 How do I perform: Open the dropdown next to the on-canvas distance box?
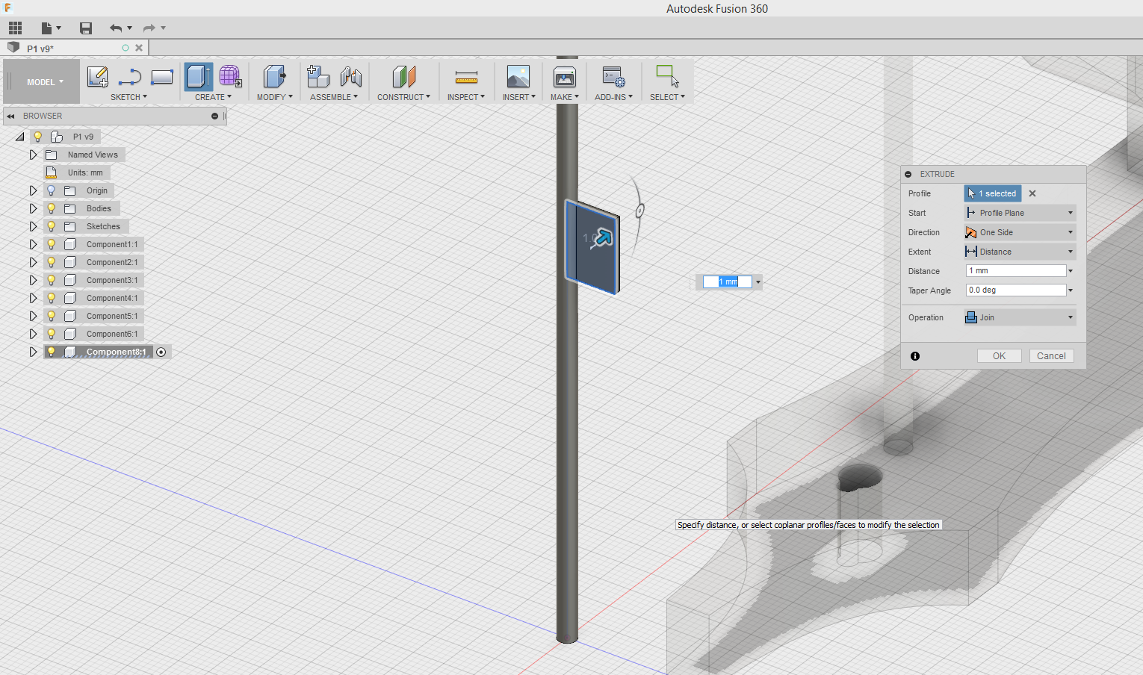point(758,281)
